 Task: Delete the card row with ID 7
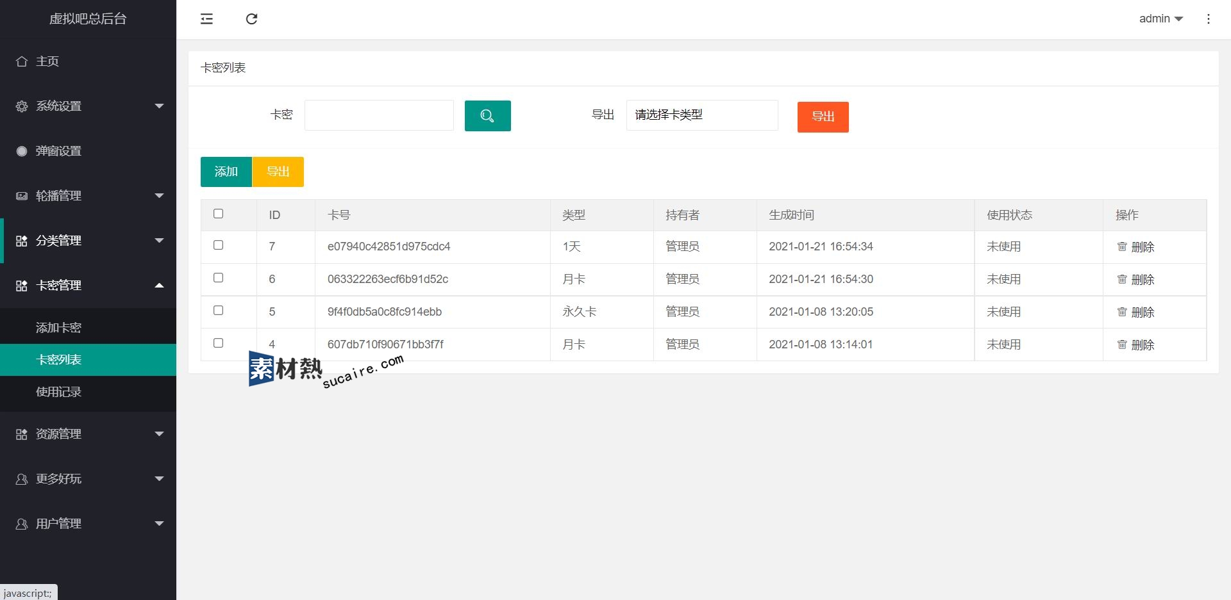(x=1135, y=247)
